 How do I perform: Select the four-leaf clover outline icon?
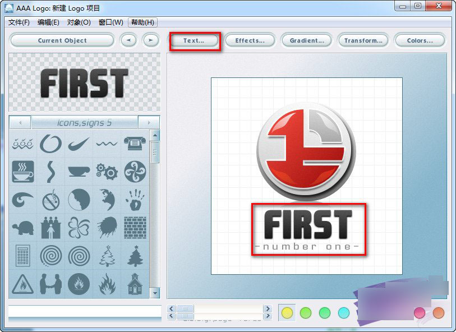pyautogui.click(x=79, y=228)
